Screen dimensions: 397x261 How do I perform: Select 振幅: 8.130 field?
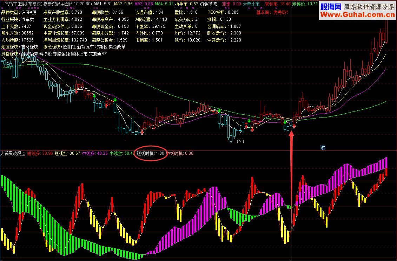point(219,19)
